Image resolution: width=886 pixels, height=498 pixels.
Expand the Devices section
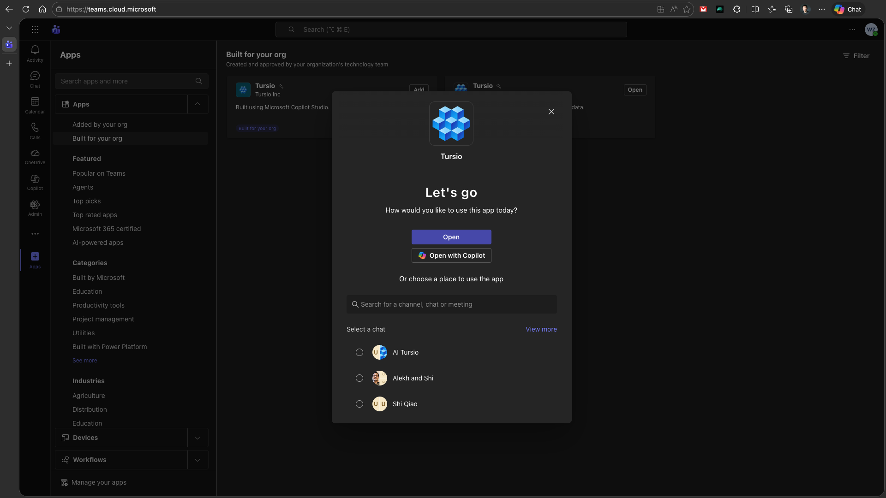[x=198, y=438]
